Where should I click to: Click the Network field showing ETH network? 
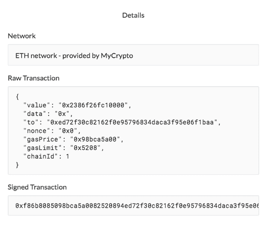[133, 55]
